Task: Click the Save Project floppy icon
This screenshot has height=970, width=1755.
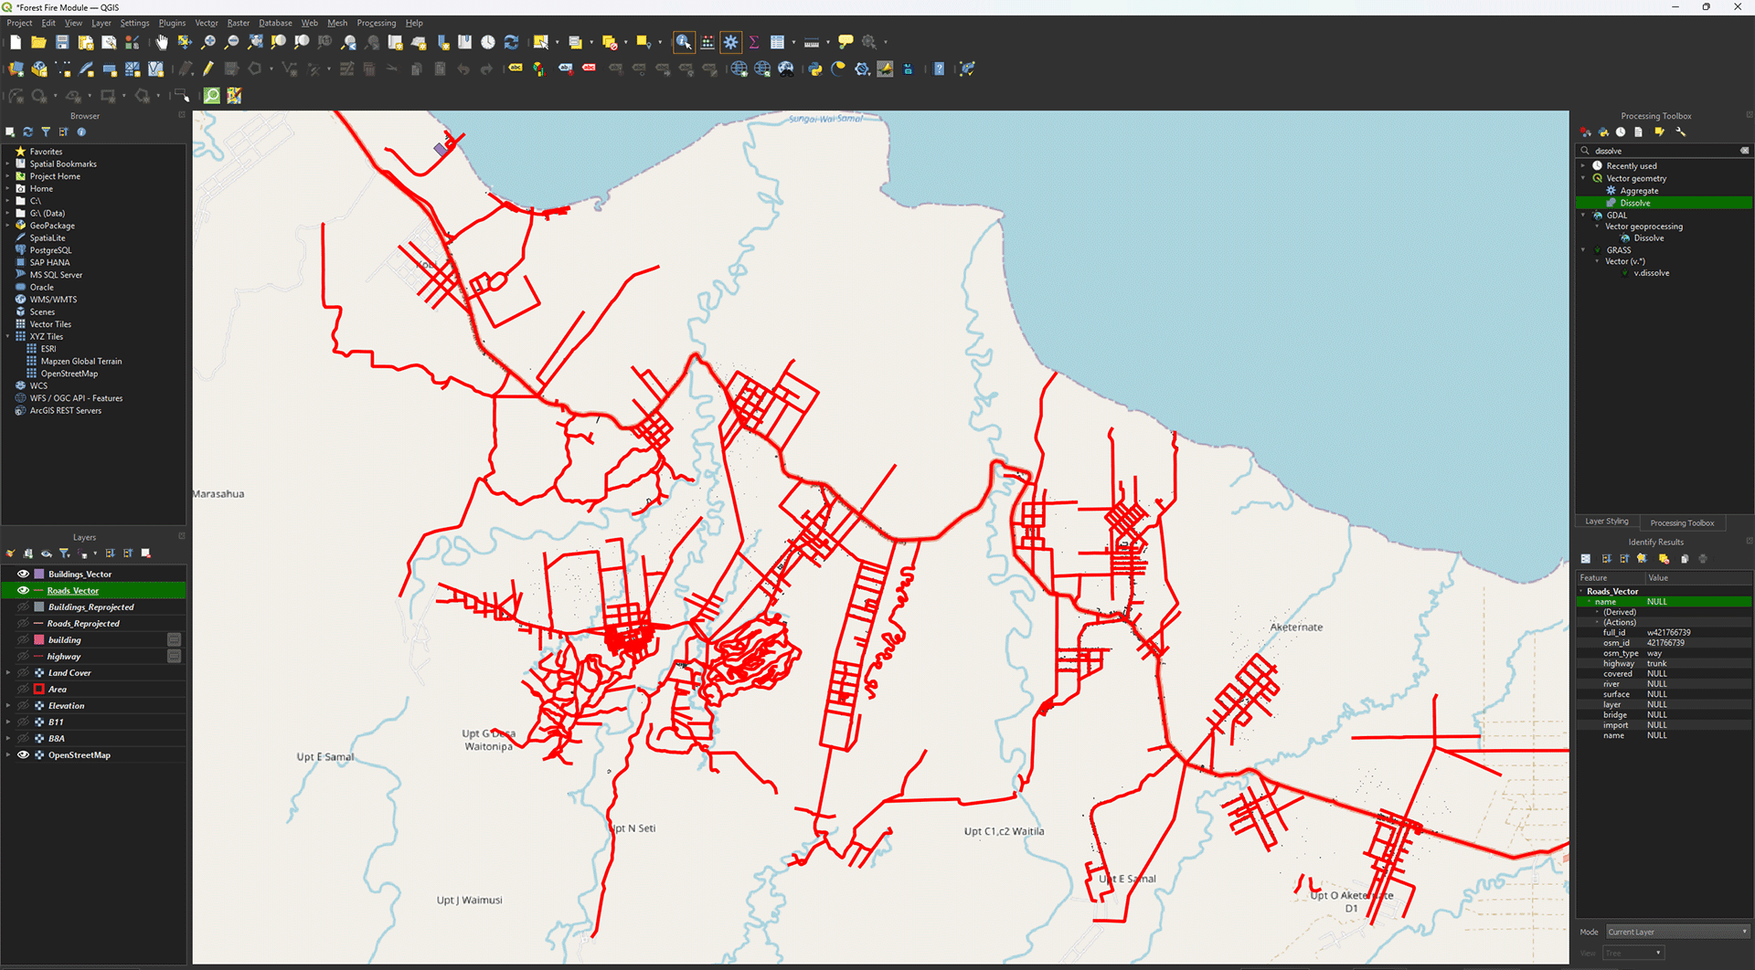Action: [x=62, y=42]
